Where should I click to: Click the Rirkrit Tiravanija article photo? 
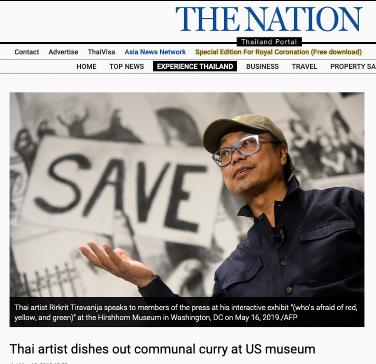(187, 195)
